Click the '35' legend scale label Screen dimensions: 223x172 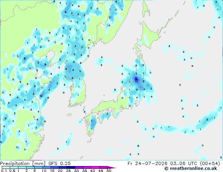(x=84, y=171)
